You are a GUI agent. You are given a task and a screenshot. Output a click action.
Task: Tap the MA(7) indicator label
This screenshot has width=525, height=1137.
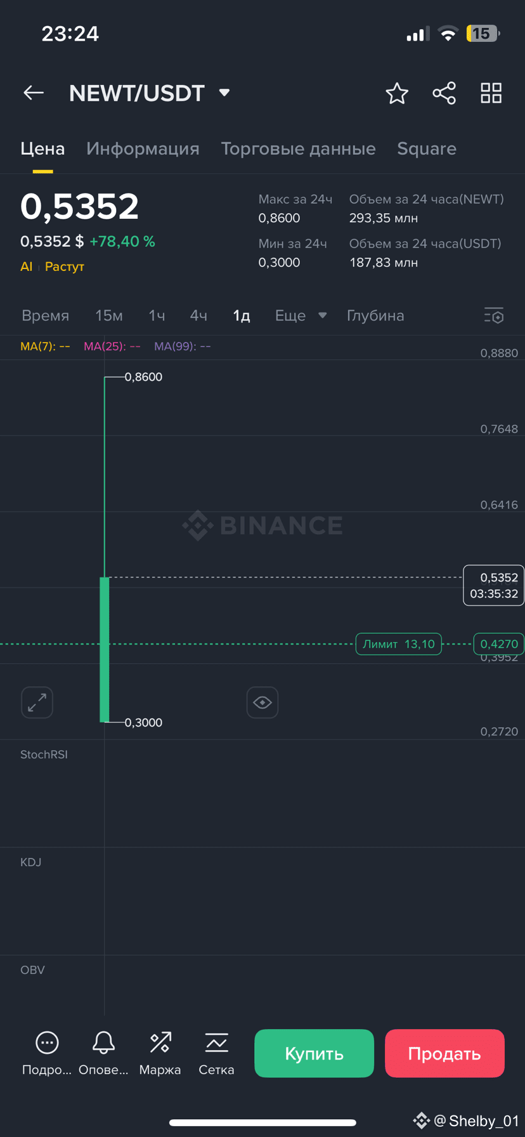pyautogui.click(x=45, y=346)
